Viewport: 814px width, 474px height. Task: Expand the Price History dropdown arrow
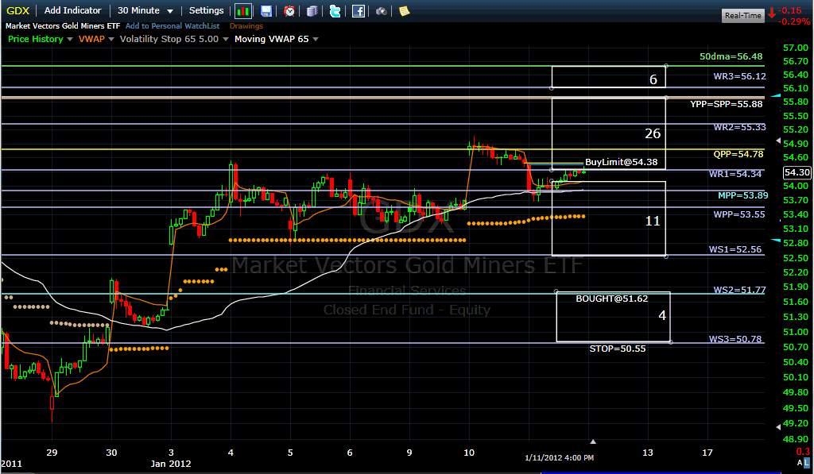pyautogui.click(x=70, y=40)
